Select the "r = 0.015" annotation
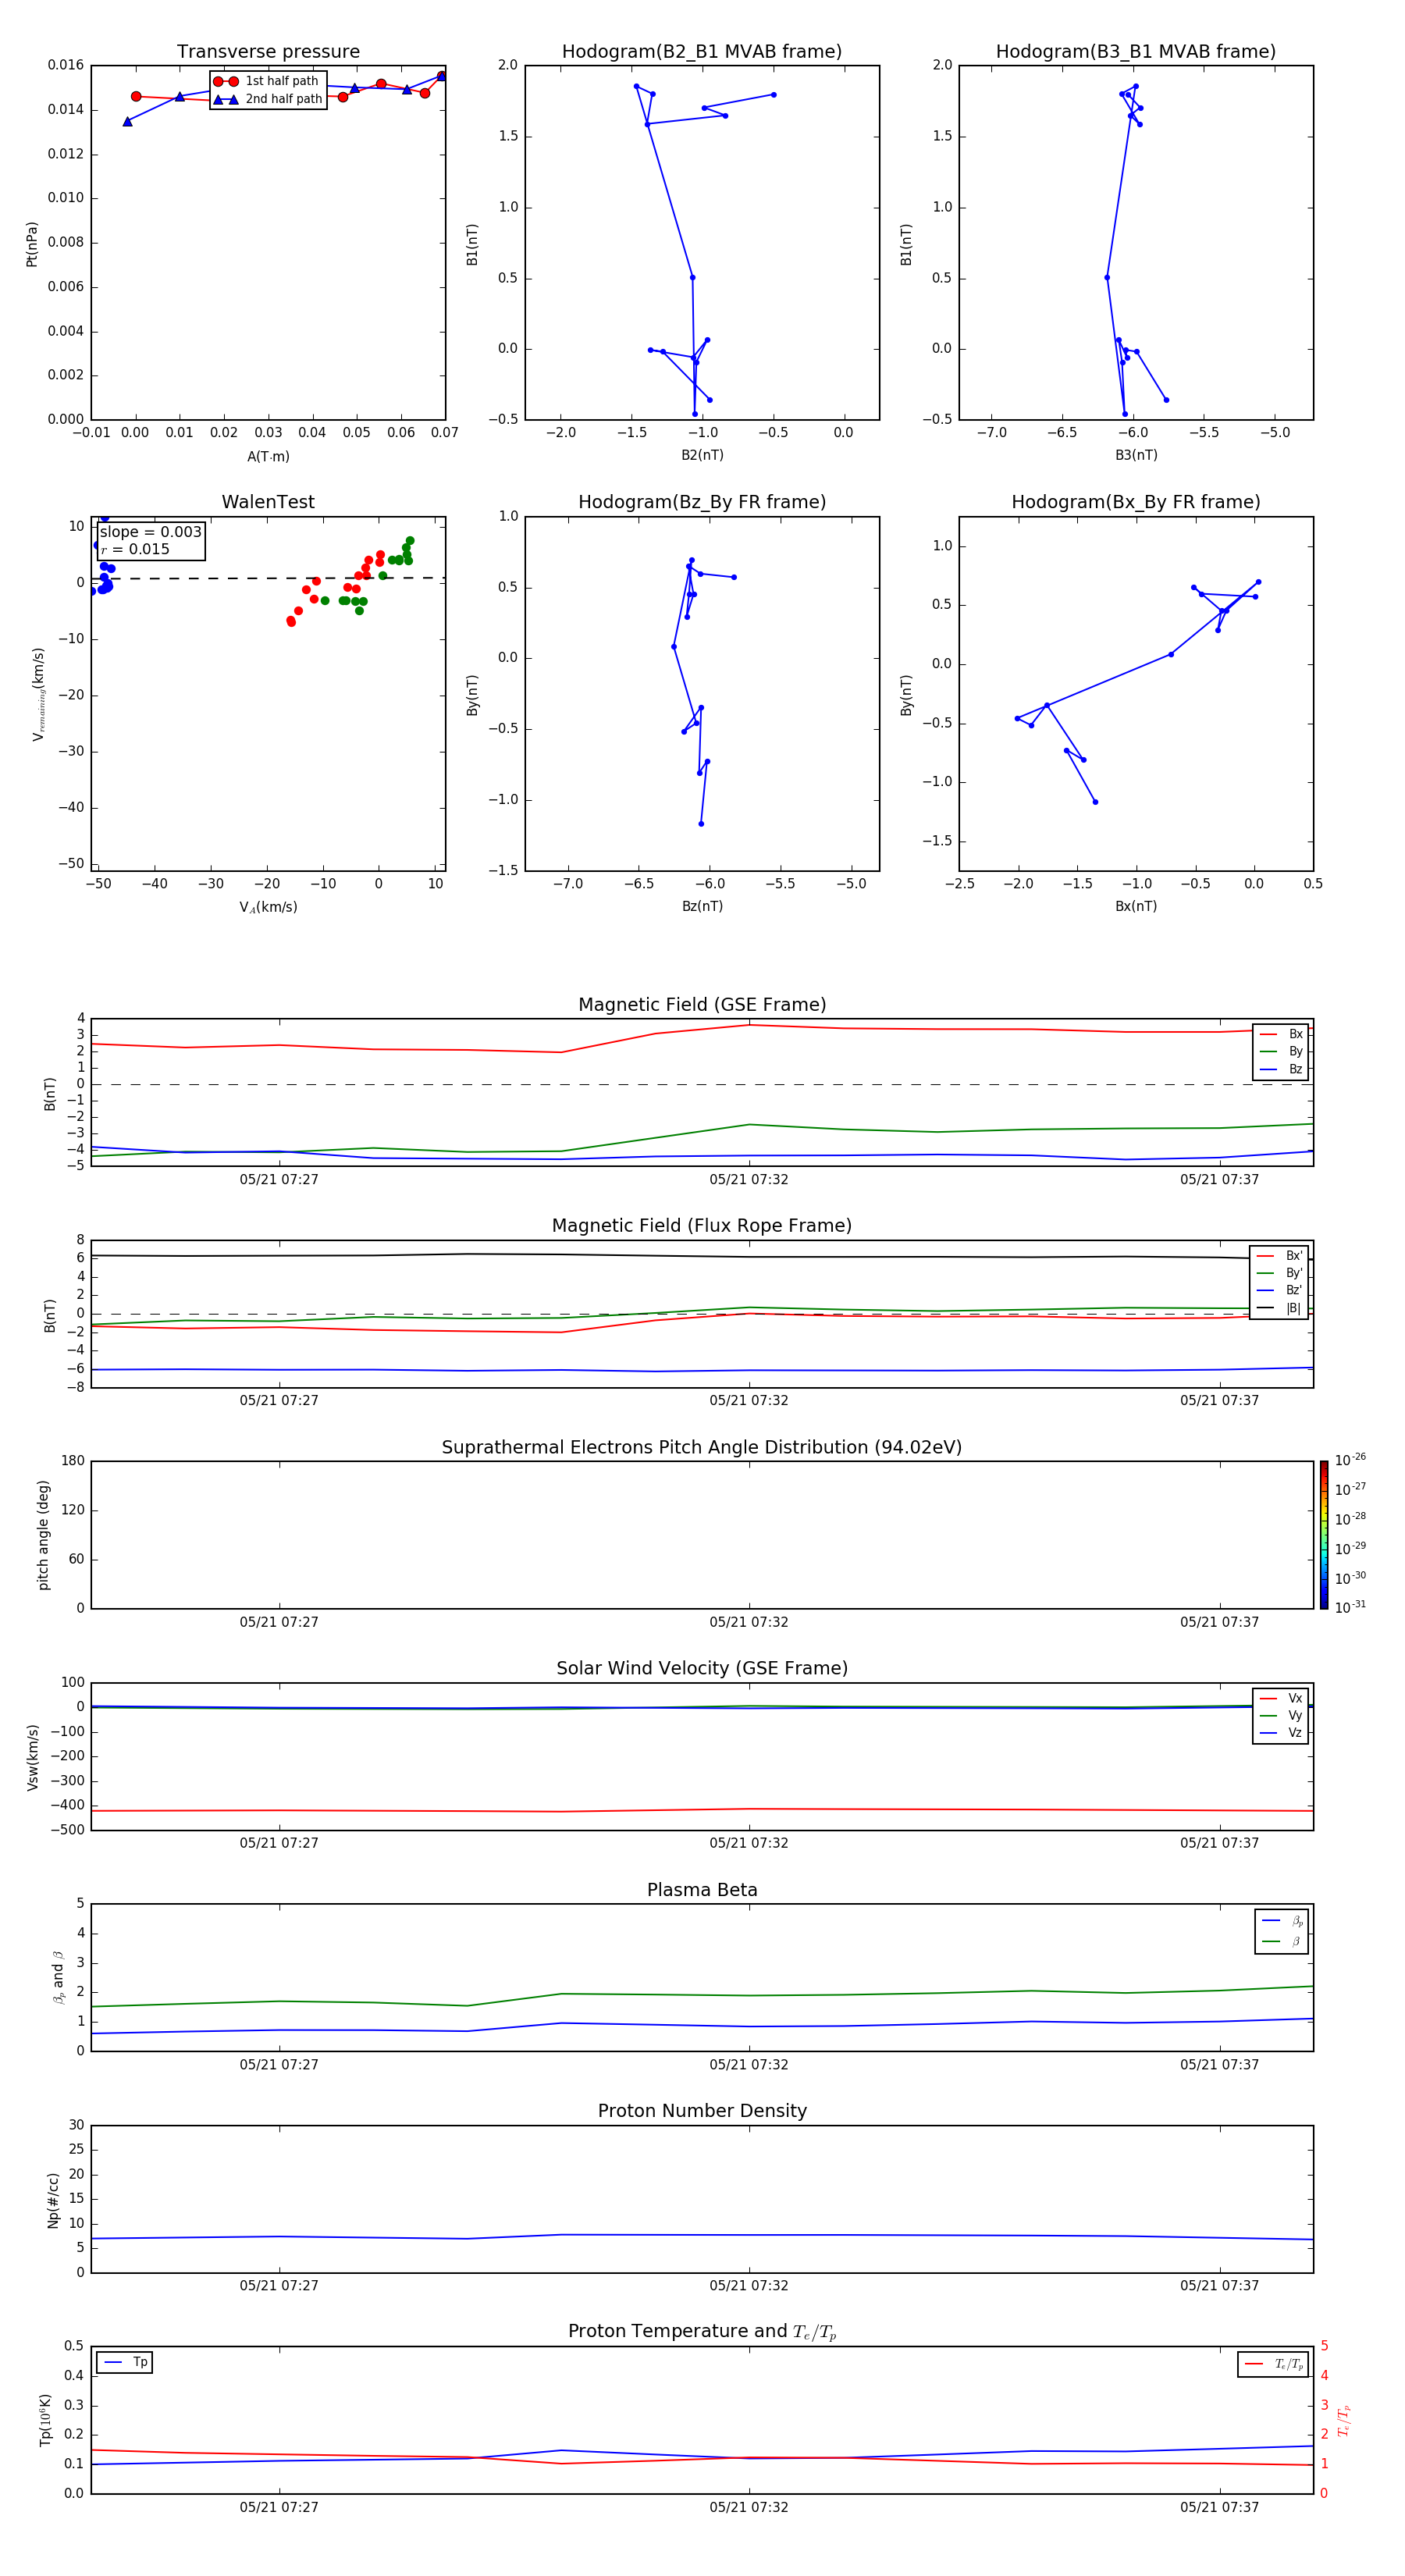 135,550
